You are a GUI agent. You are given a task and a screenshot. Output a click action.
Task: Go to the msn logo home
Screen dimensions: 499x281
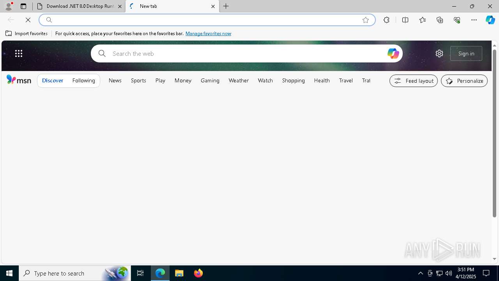pos(19,80)
